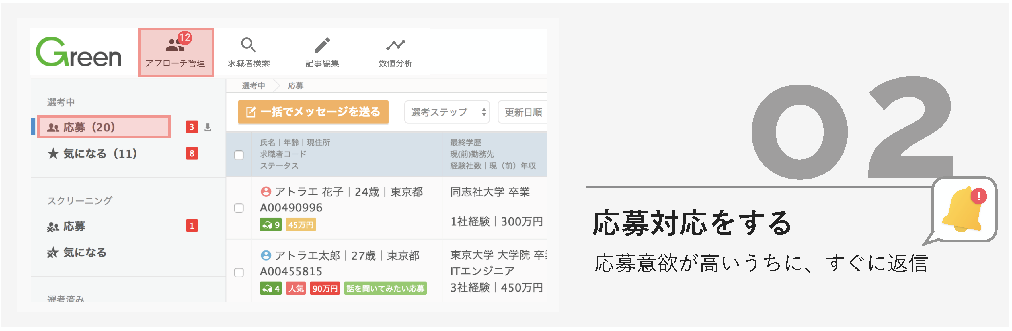Viewport: 1012px width, 331px height.
Task: Check the box for アトラエ 花子
Action: point(239,208)
